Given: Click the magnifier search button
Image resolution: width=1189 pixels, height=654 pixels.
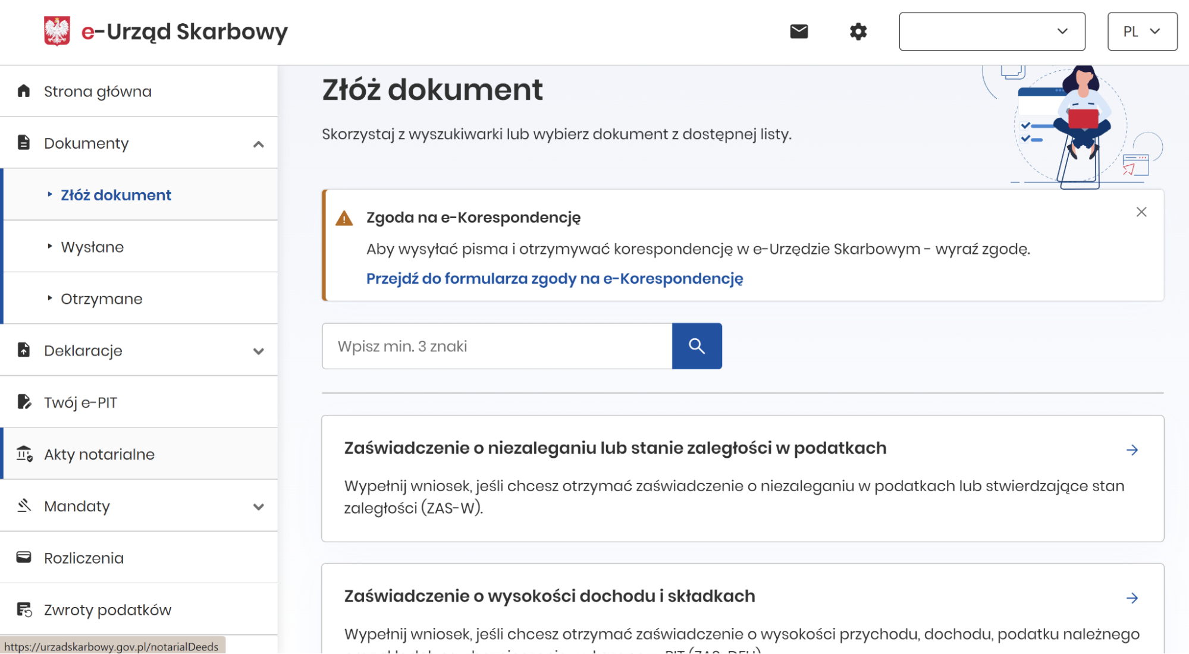Looking at the screenshot, I should point(697,346).
